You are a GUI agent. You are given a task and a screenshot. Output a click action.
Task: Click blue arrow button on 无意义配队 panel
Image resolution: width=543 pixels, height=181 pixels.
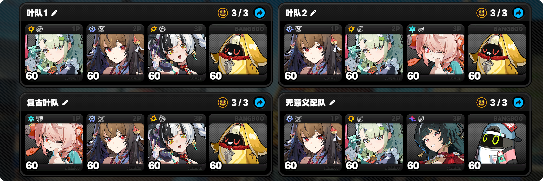coord(519,103)
